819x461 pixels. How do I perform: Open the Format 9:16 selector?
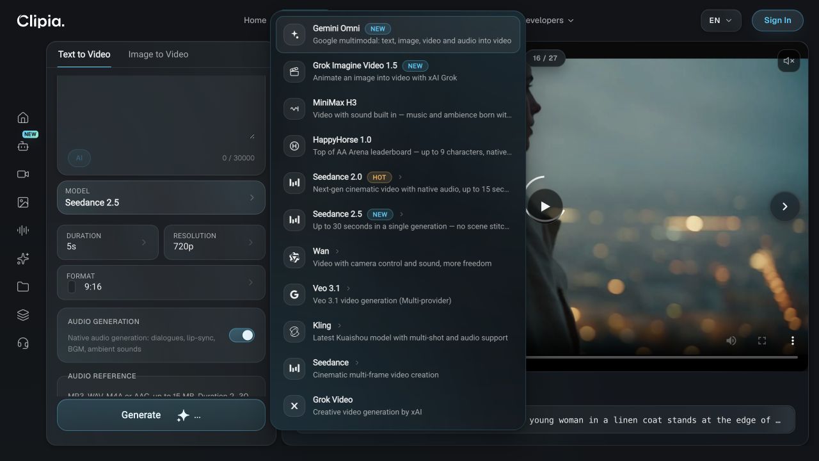pyautogui.click(x=161, y=282)
